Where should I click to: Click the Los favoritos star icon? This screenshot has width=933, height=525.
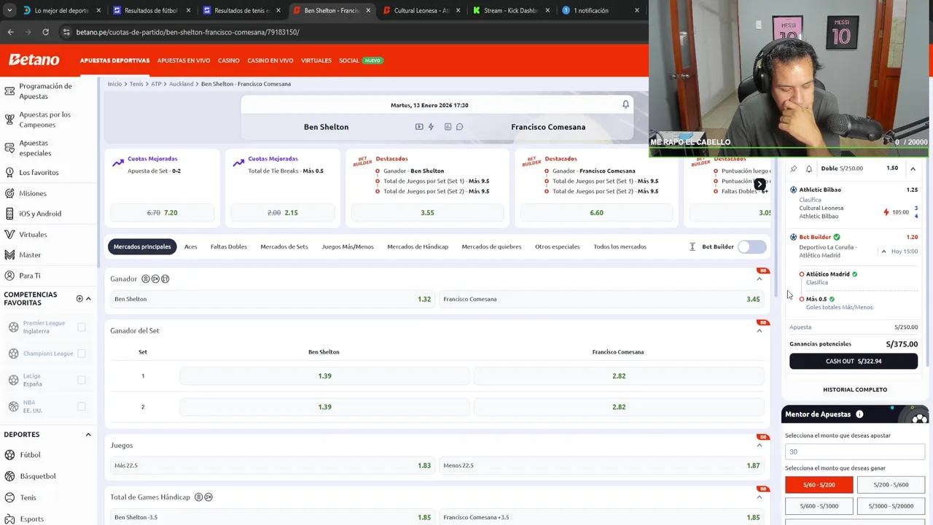(x=9, y=172)
